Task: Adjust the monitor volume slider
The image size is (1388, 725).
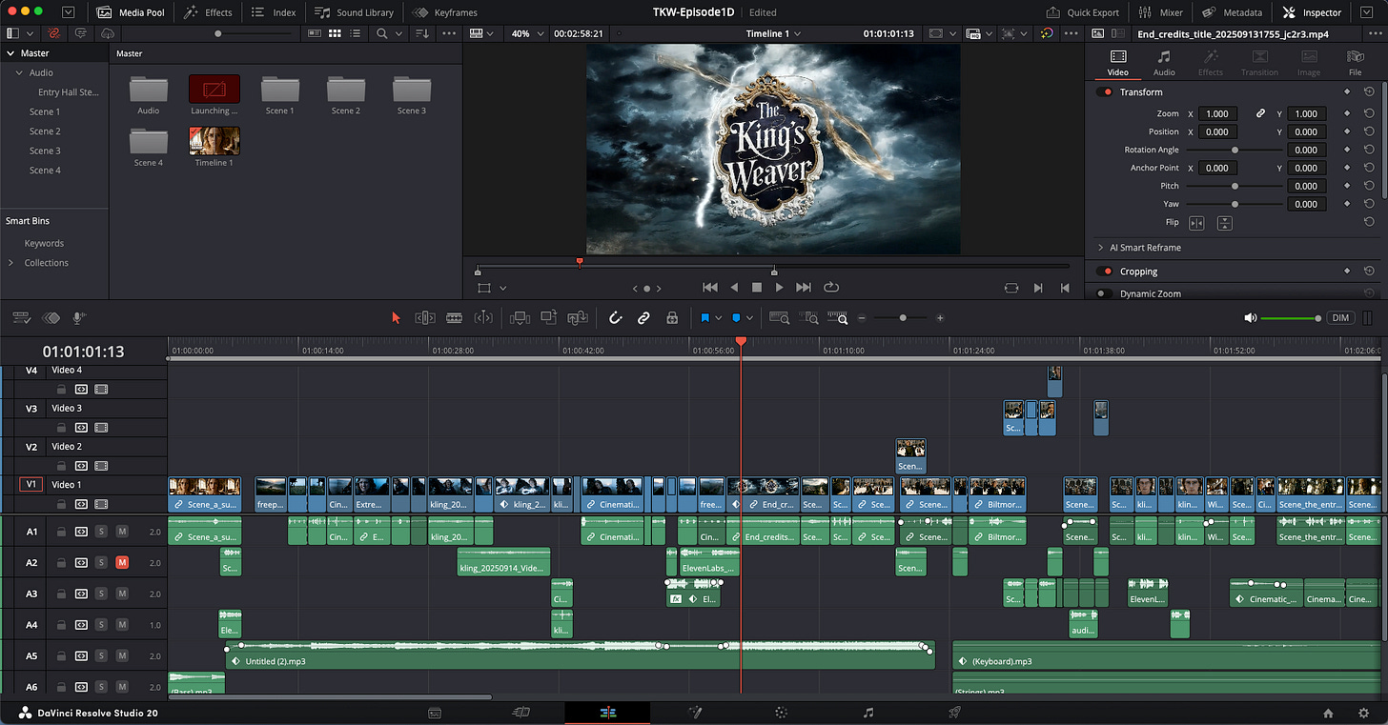Action: tap(1290, 318)
